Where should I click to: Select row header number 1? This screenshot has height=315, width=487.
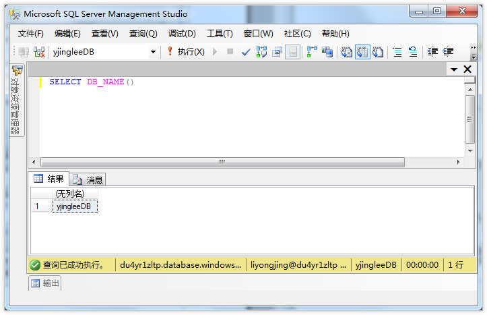[42, 206]
